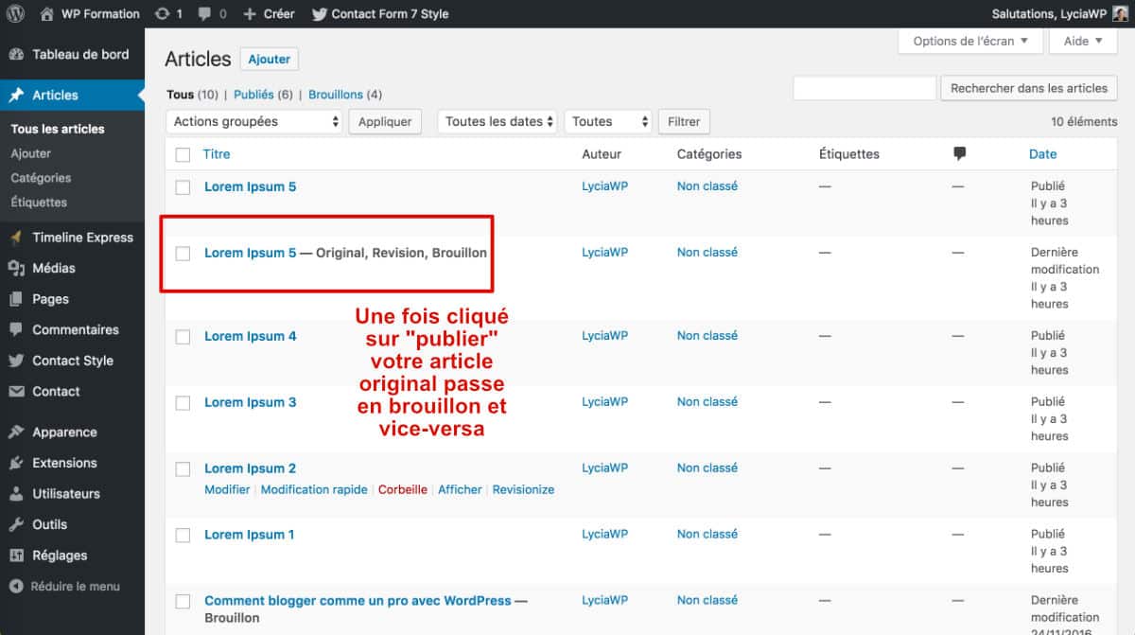Screen dimensions: 1135x635
Task: Open Revisionize for Lorem Ipsum 2
Action: [x=523, y=489]
